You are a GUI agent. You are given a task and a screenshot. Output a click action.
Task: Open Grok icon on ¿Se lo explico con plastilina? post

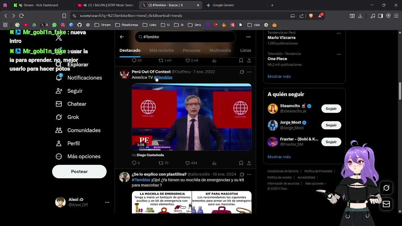point(242,174)
